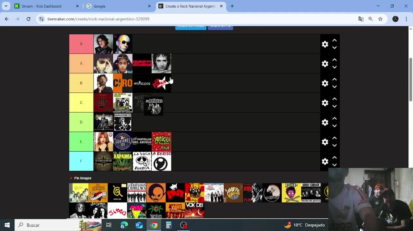Open the page zoom magnifier icon
This screenshot has height=231, width=413.
click(371, 19)
